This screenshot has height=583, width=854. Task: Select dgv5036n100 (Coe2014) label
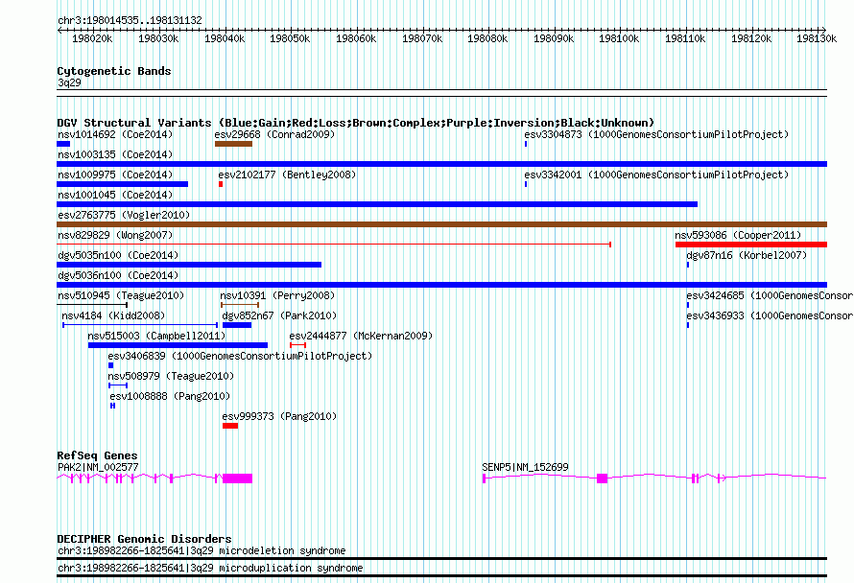(118, 275)
